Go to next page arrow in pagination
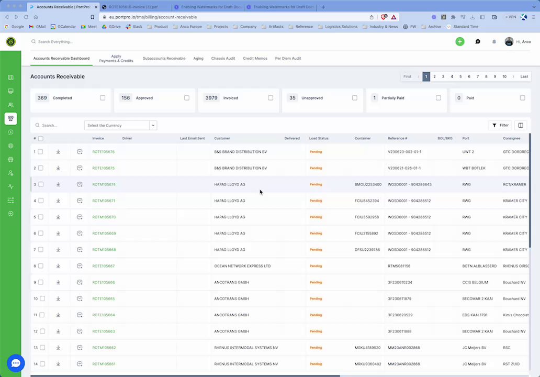The width and height of the screenshot is (540, 377). click(513, 76)
